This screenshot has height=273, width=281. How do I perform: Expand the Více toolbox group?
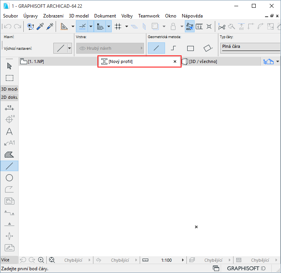pos(9,260)
